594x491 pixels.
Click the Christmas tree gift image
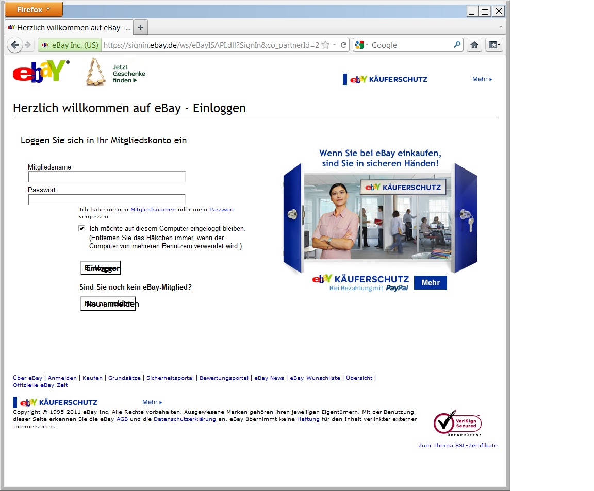(x=95, y=72)
